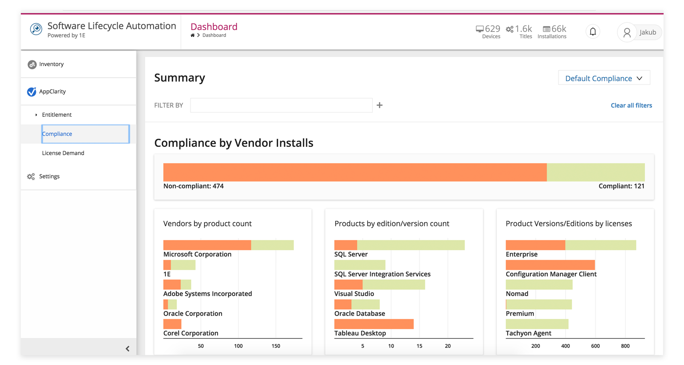The width and height of the screenshot is (684, 365).
Task: Click the Tachyon Agent green bar
Action: 537,324
